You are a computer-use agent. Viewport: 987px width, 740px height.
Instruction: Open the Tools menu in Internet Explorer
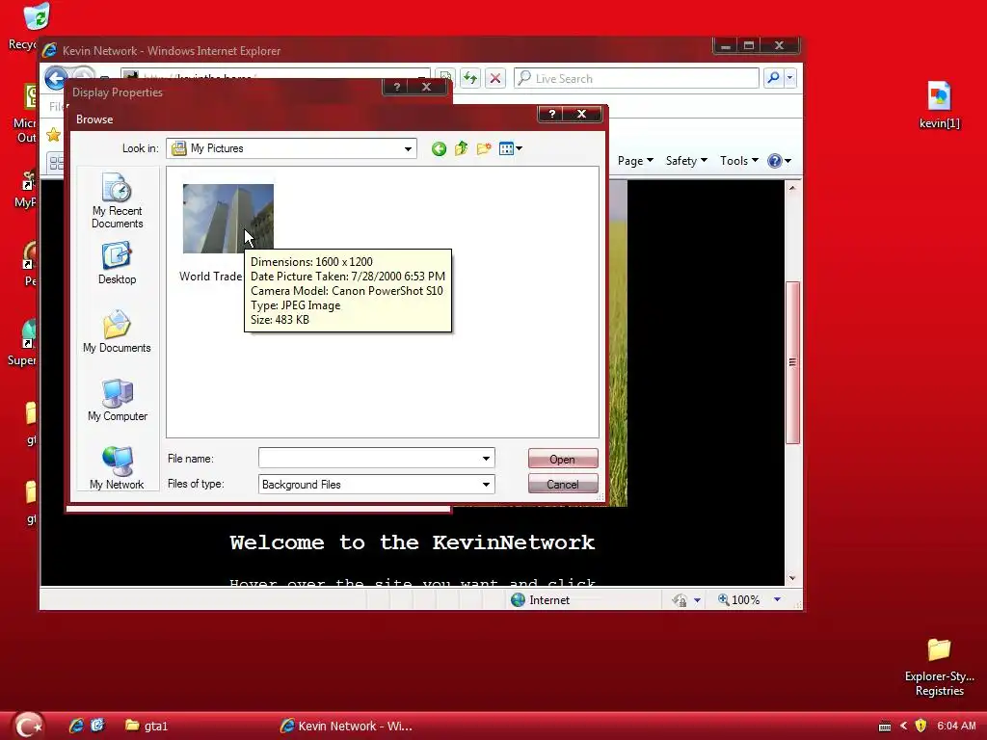coord(739,161)
